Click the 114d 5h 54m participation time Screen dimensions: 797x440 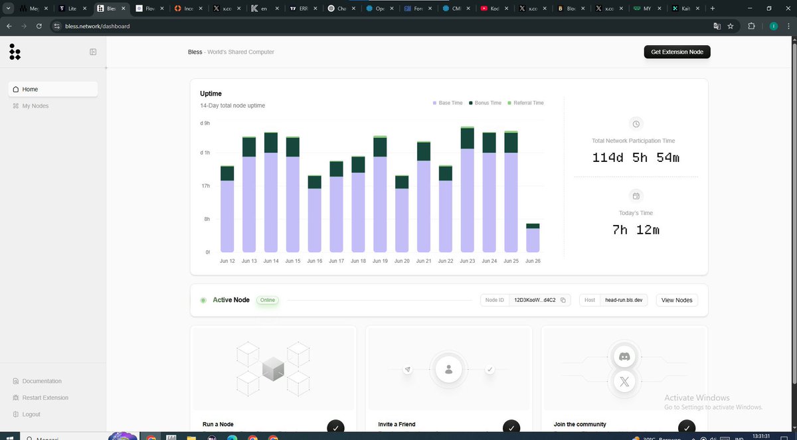point(636,158)
